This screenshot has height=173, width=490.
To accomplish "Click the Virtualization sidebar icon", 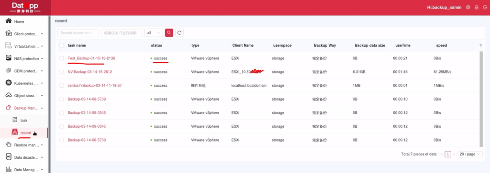I will point(9,46).
